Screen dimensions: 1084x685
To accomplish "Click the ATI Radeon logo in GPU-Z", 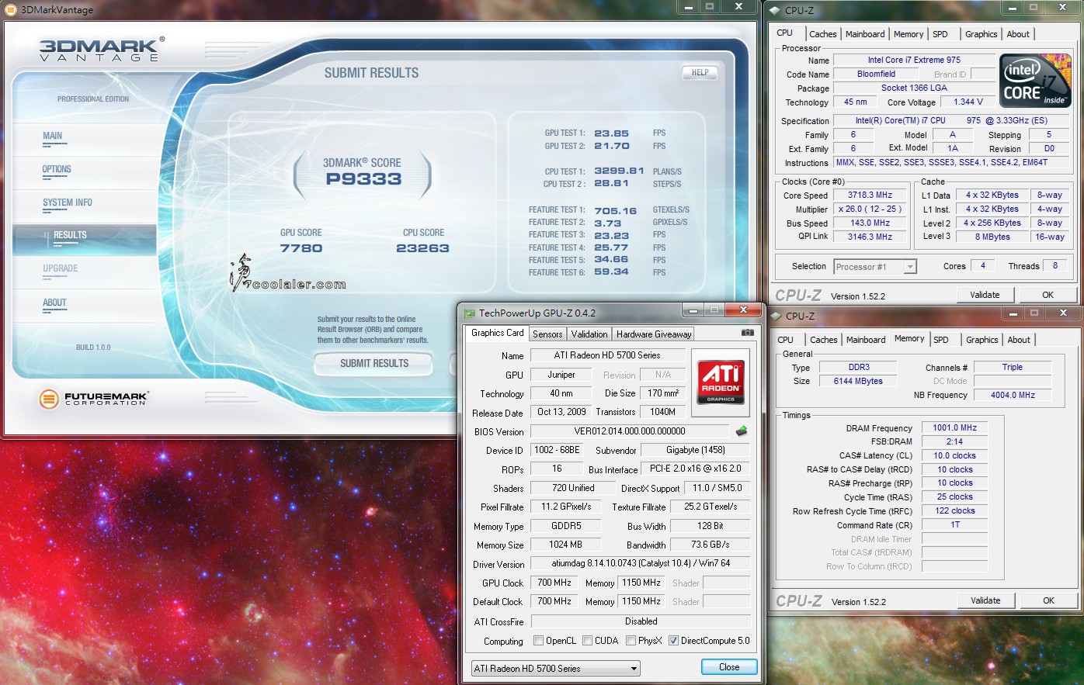I will click(x=721, y=382).
